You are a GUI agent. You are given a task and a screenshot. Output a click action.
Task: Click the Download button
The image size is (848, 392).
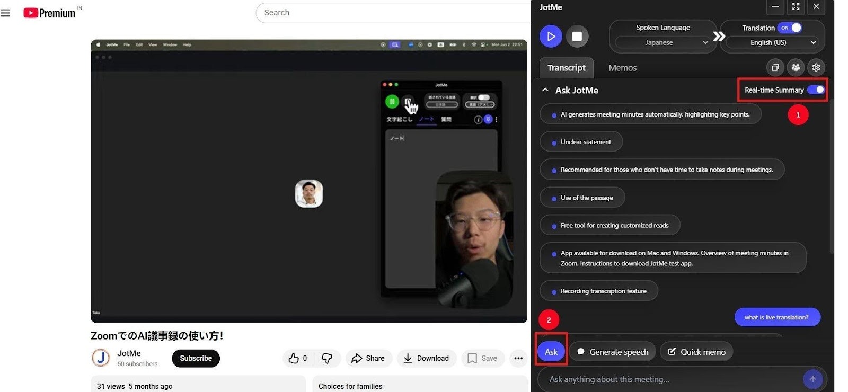pos(426,358)
